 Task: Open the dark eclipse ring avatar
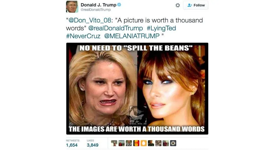click(173, 143)
